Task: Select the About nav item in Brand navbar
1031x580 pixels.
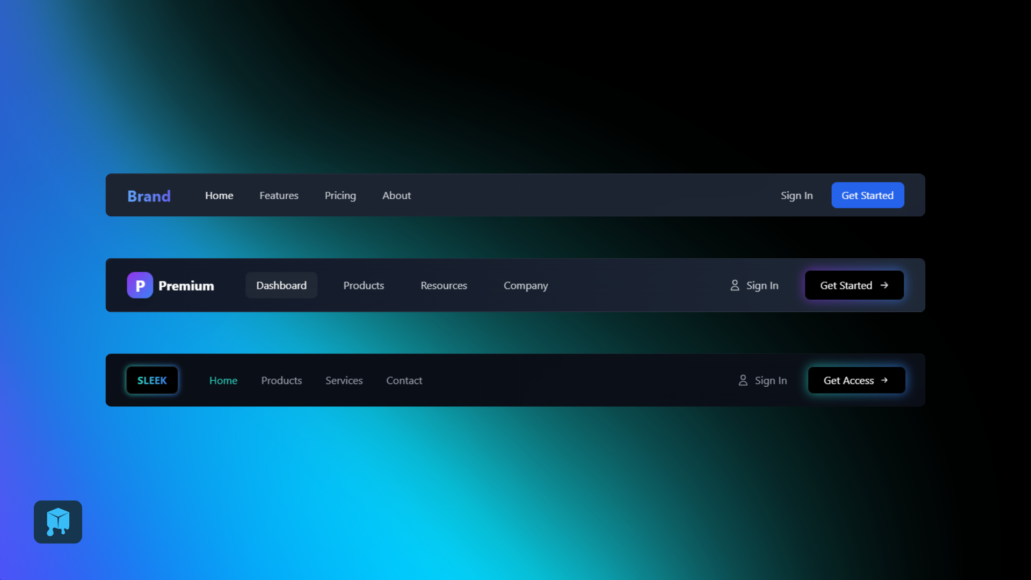Action: [x=396, y=195]
